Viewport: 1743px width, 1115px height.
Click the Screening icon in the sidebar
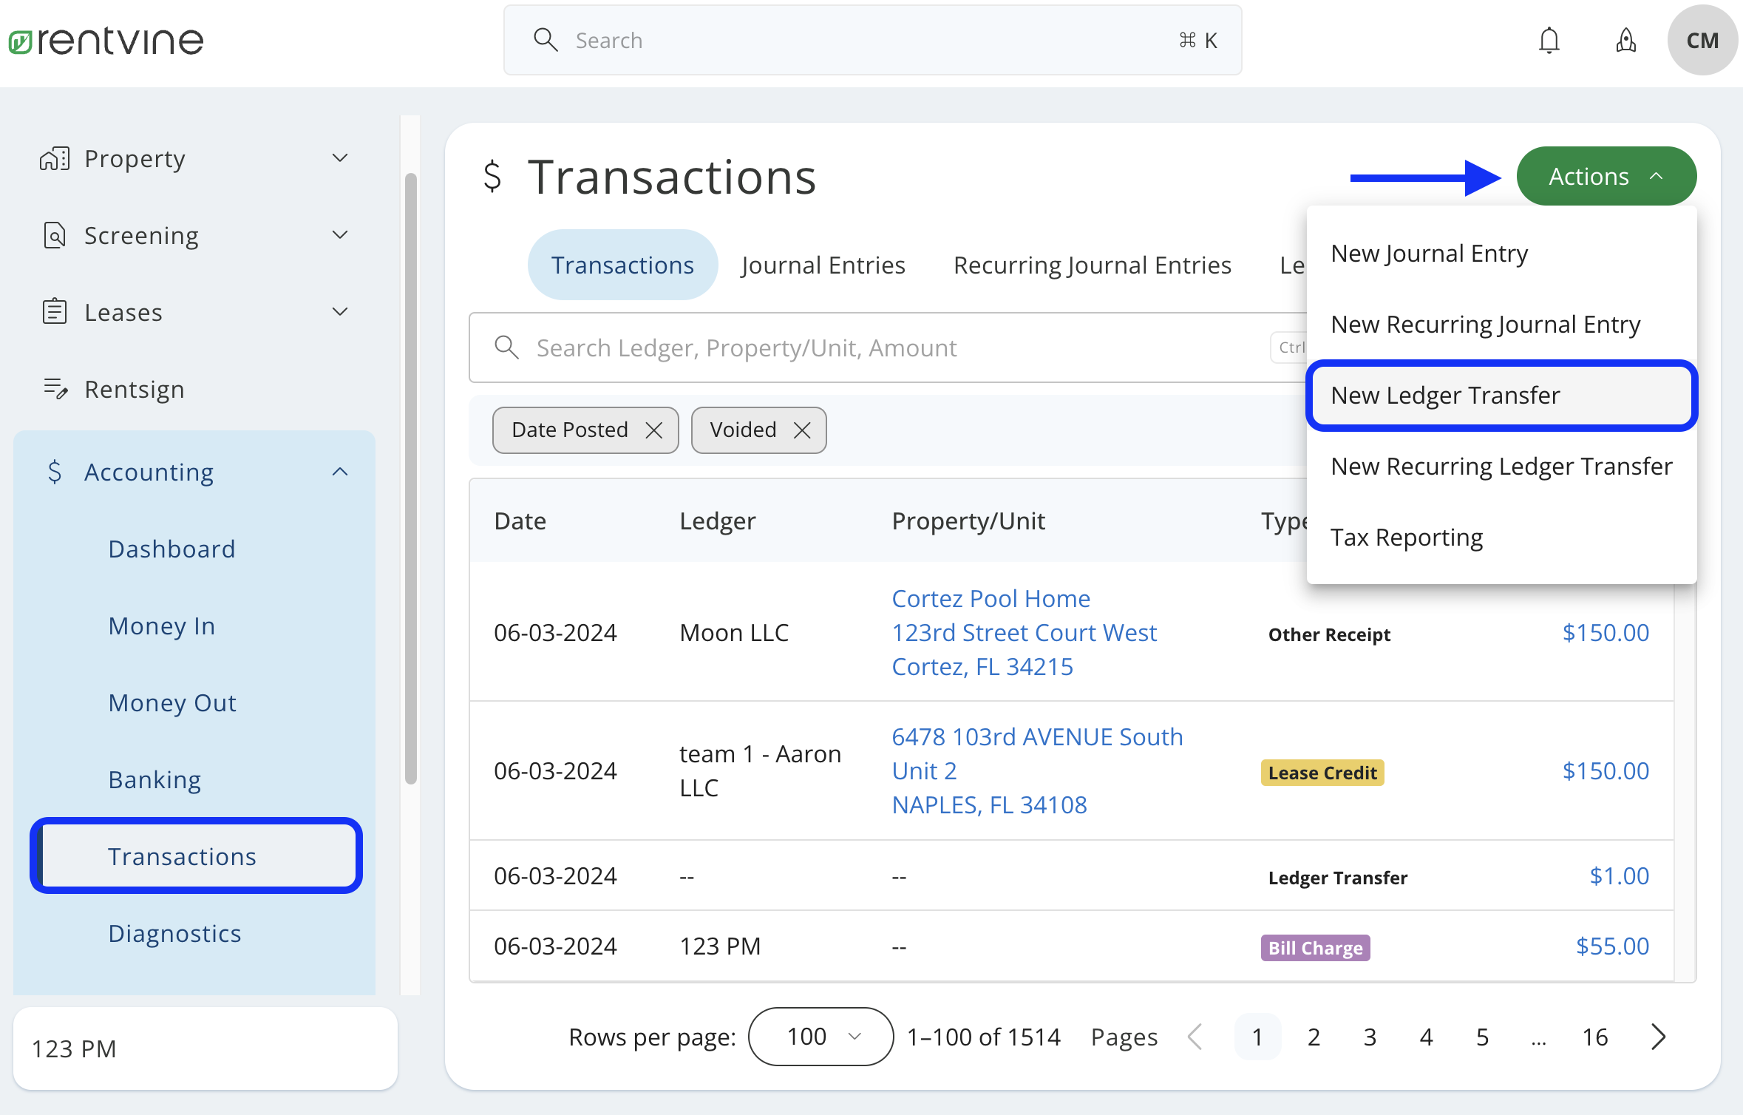[x=55, y=234]
